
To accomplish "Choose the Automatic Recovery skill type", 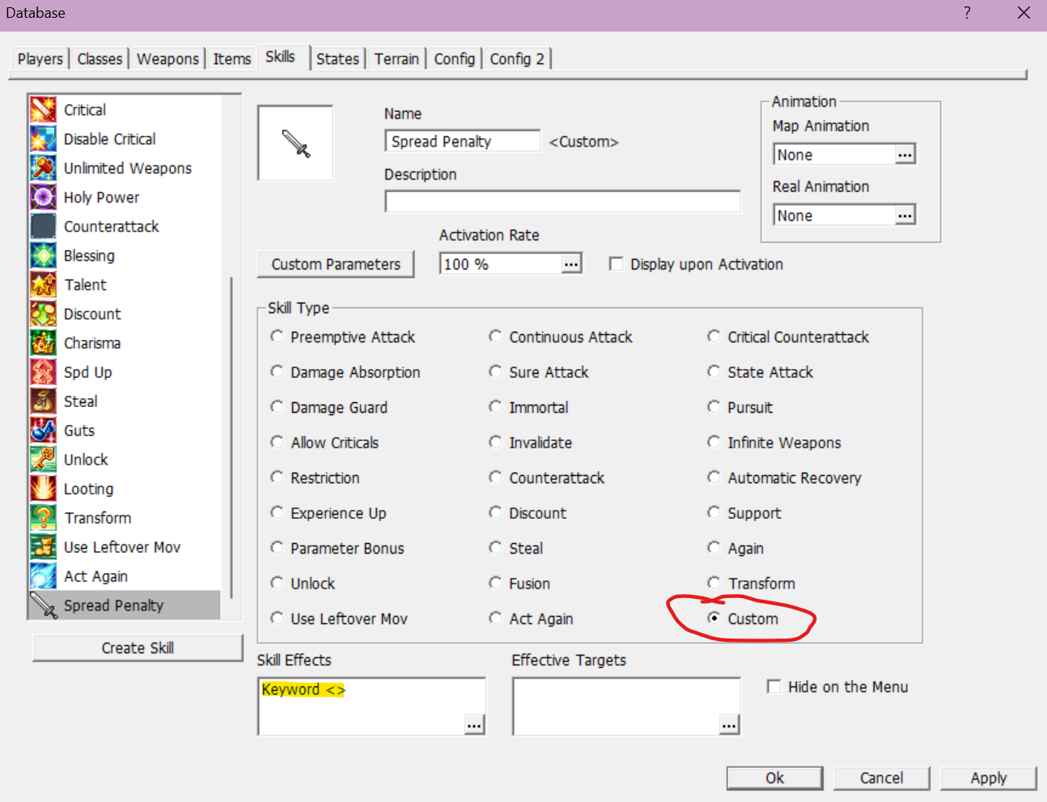I will (714, 477).
